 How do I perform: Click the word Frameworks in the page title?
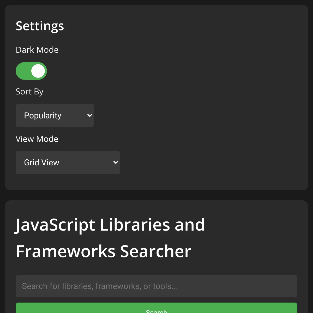66,251
